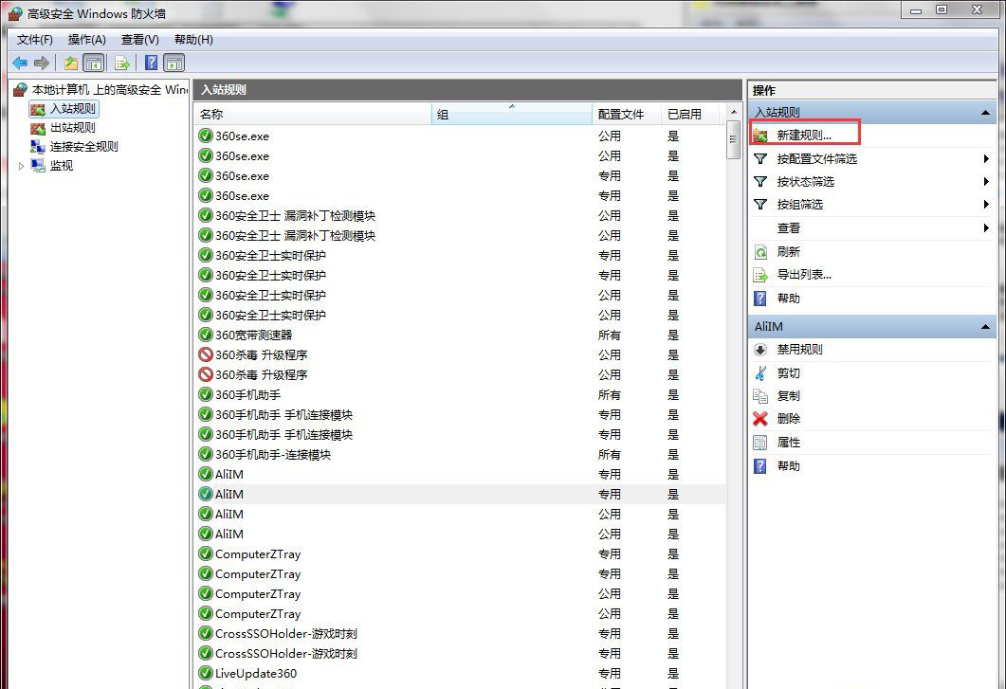Click the Export list toolbar icon

click(122, 63)
